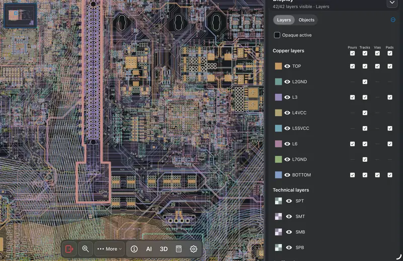
Task: Select the BOTTOM layer name
Action: click(301, 175)
